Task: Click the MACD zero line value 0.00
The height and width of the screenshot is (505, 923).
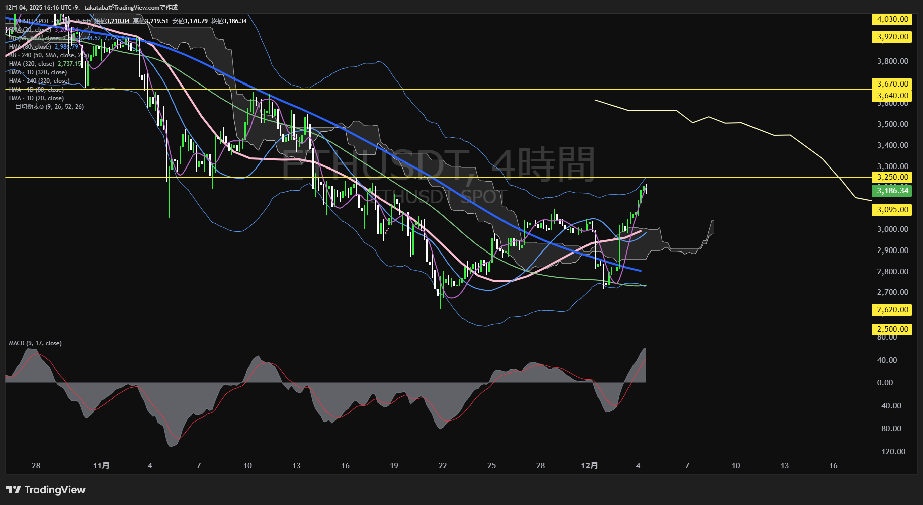Action: (885, 383)
